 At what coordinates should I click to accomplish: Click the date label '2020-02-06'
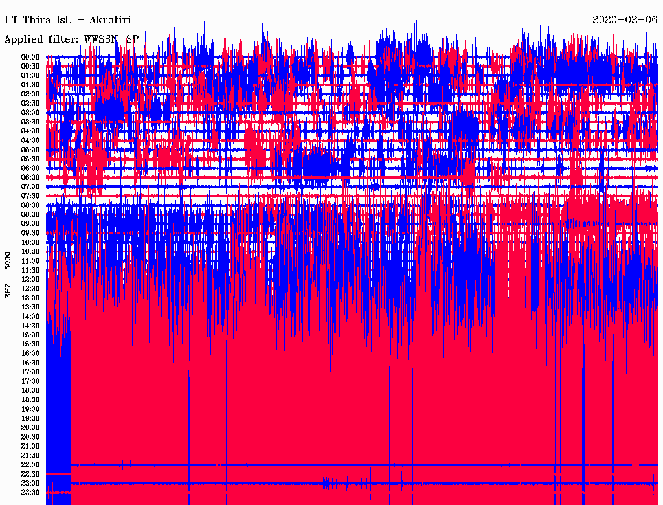[625, 20]
